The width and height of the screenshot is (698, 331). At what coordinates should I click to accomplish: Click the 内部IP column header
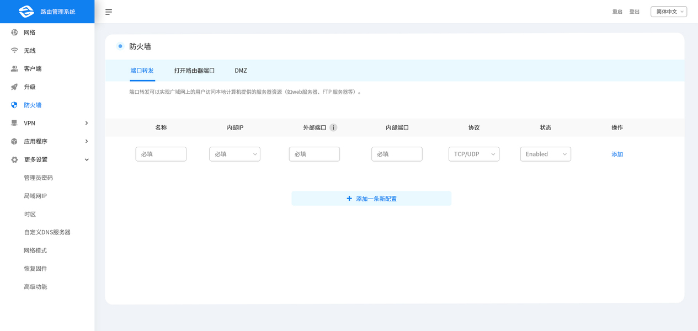pyautogui.click(x=235, y=127)
